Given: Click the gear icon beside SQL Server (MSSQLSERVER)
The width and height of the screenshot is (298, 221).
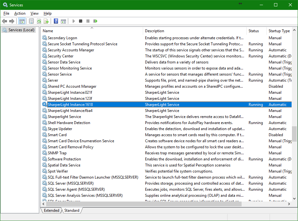Looking at the screenshot, I should pos(45,183).
